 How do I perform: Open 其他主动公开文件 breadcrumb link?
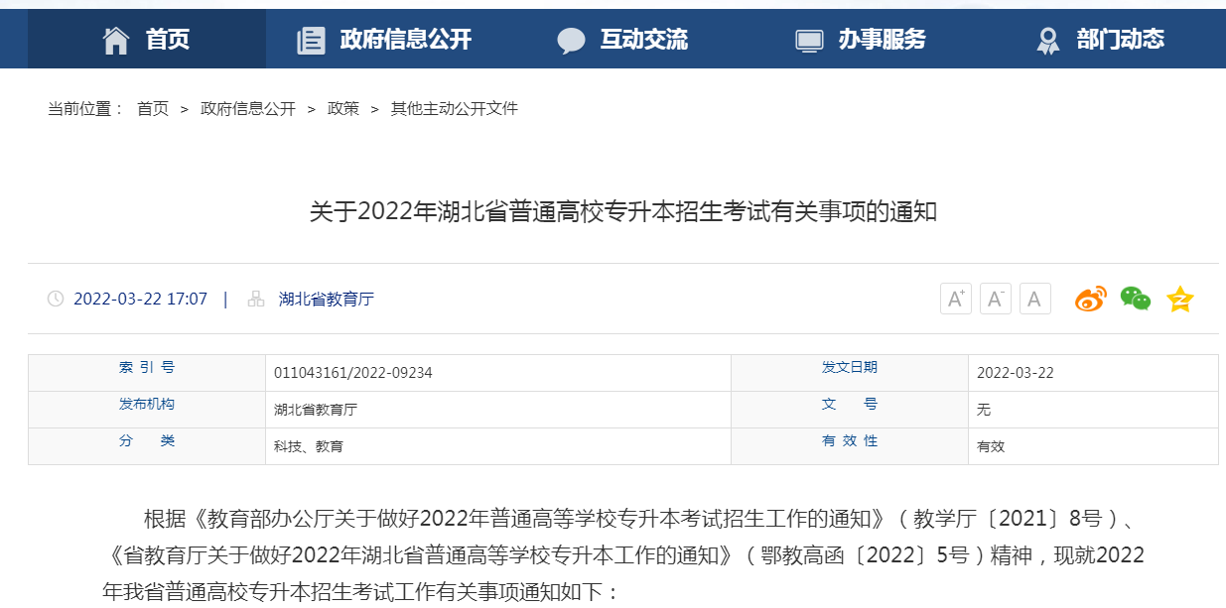(x=455, y=109)
